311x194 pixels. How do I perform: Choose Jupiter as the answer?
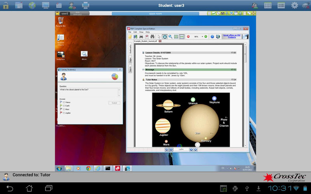pos(64,113)
